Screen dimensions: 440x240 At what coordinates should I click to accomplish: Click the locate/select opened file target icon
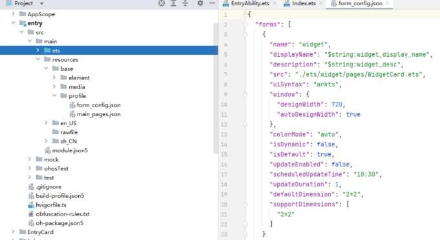coord(162,3)
